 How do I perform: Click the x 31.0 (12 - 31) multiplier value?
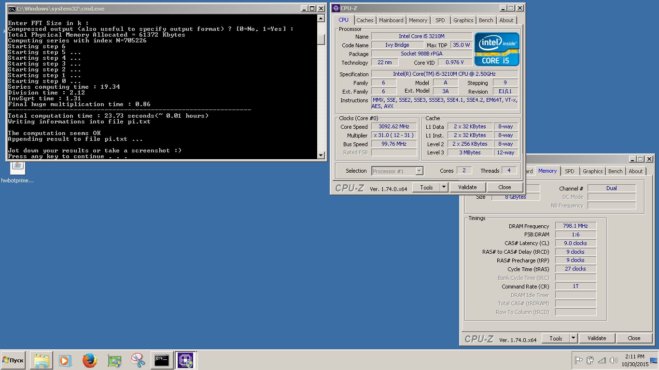tap(394, 135)
